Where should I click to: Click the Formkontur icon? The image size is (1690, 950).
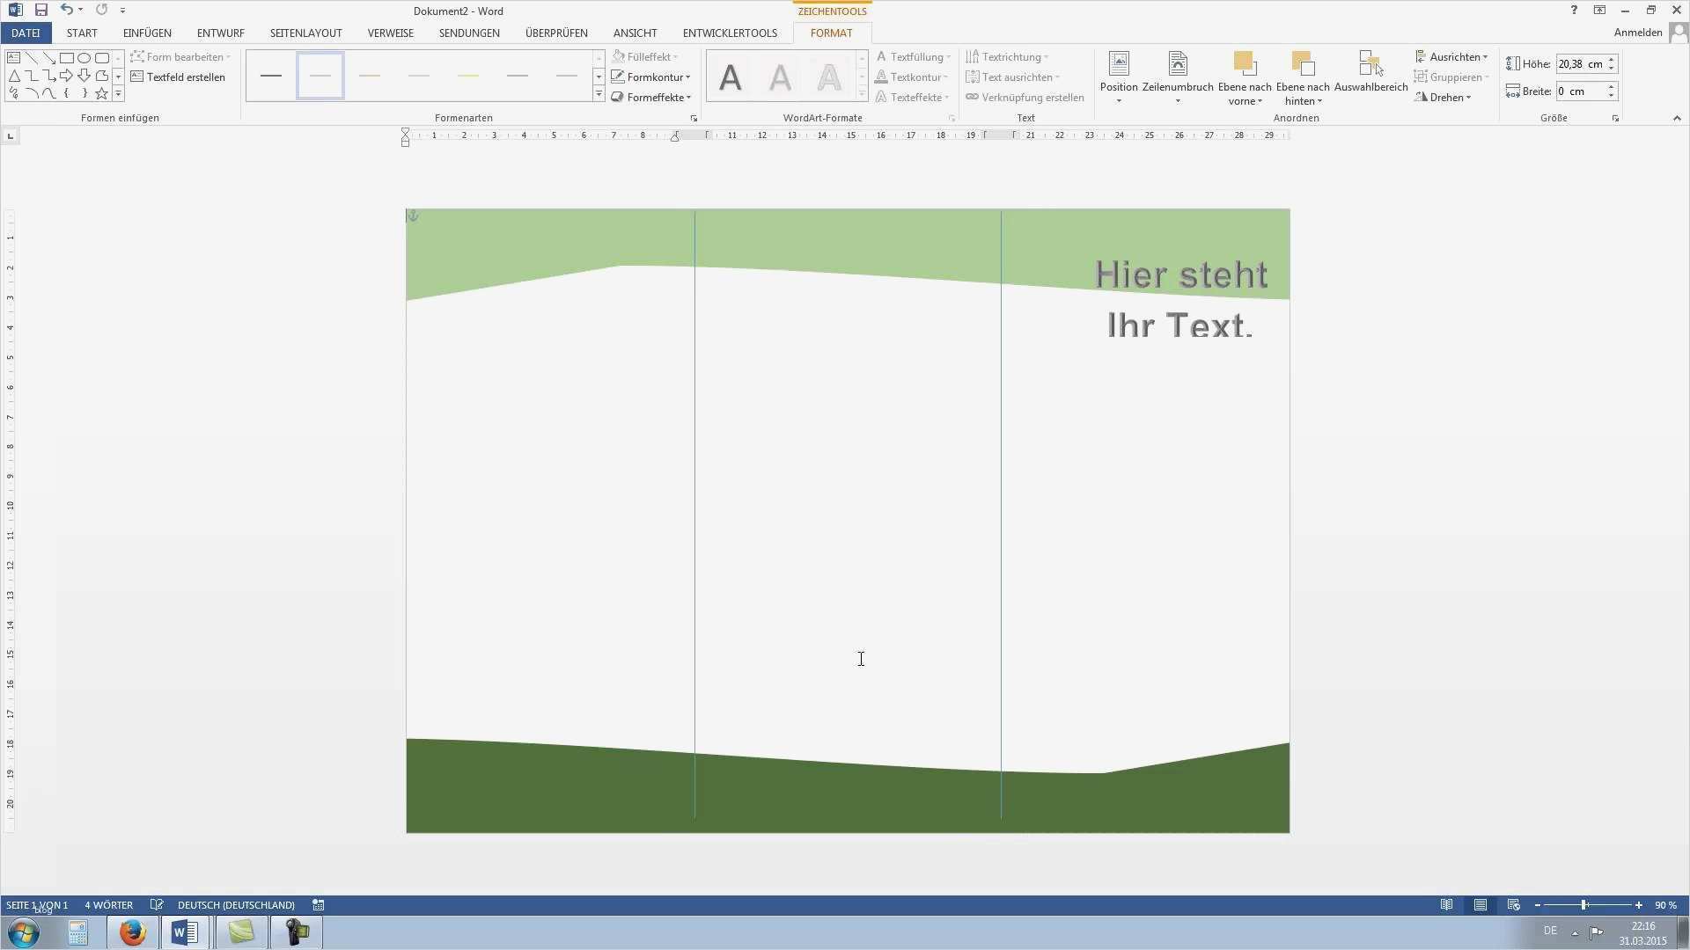pos(619,77)
